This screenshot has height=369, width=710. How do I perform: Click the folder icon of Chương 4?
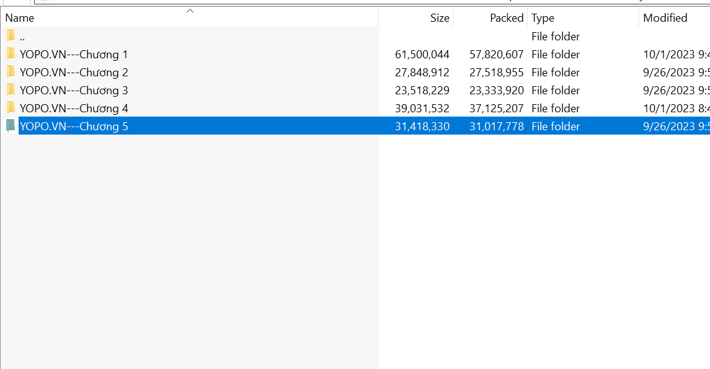(x=10, y=108)
